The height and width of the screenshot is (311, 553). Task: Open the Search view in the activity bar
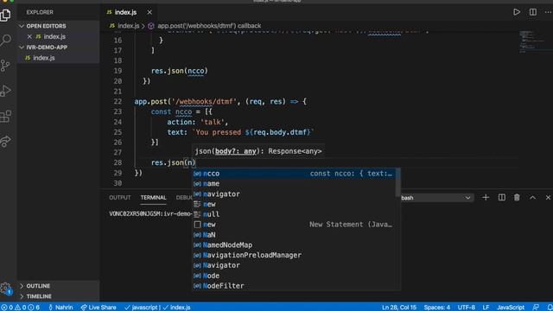[x=6, y=40]
